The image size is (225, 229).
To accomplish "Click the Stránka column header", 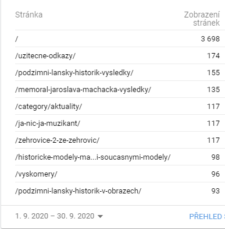I will click(x=29, y=15).
